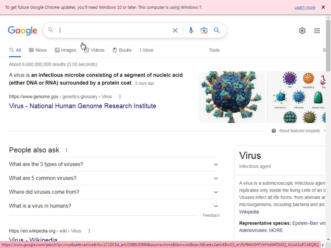331x248 pixels.
Task: Dismiss Chrome update banner with X
Action: pyautogui.click(x=323, y=7)
